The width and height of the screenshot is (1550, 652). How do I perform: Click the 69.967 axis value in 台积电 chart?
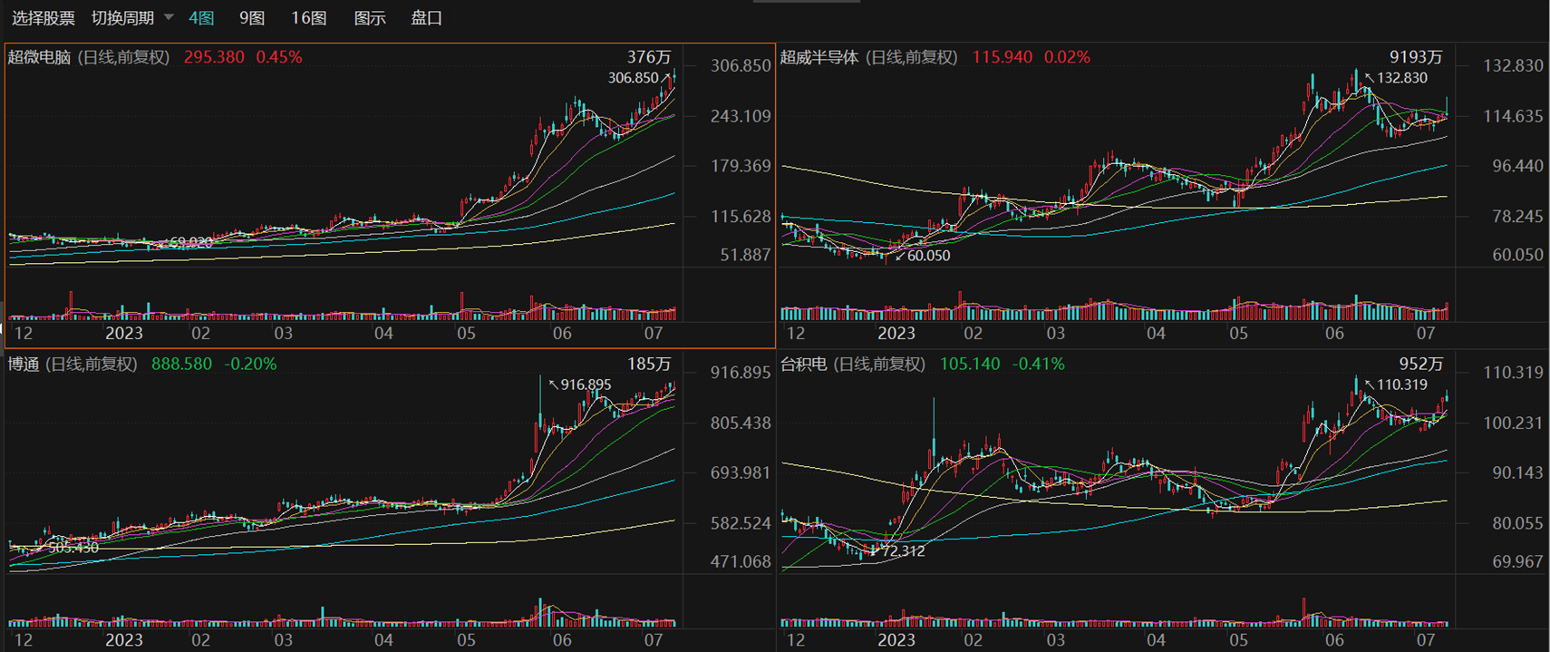1517,562
